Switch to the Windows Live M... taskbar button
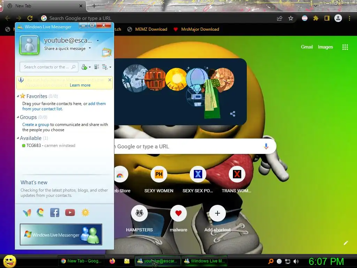The height and width of the screenshot is (268, 357). point(204,261)
